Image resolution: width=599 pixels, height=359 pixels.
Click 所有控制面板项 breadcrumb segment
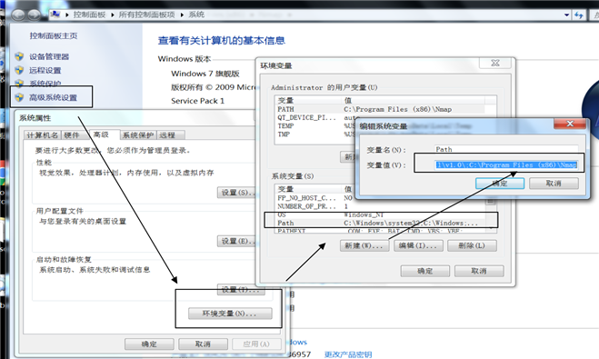146,15
